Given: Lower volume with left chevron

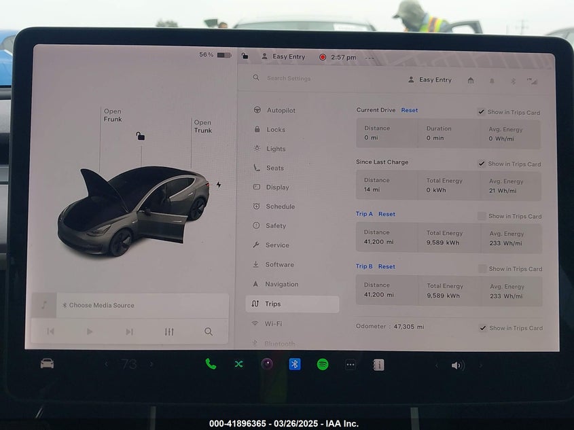Looking at the screenshot, I should pyautogui.click(x=436, y=365).
